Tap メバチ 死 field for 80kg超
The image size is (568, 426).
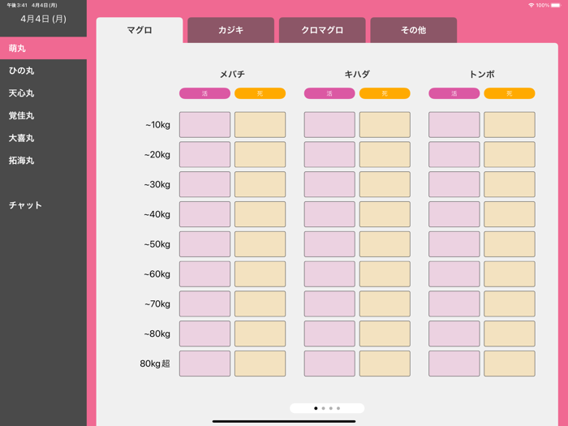point(260,364)
